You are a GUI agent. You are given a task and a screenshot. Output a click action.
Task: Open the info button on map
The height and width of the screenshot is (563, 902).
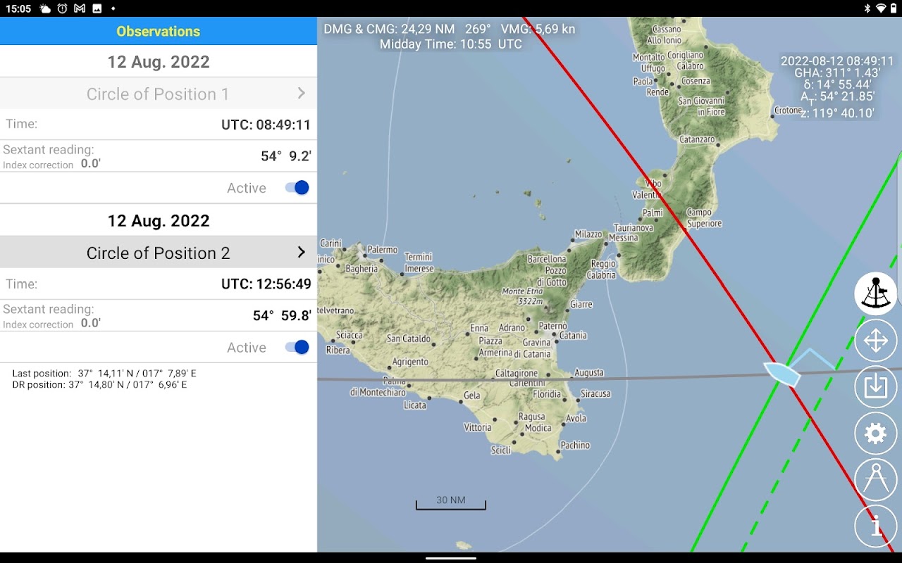tap(875, 526)
